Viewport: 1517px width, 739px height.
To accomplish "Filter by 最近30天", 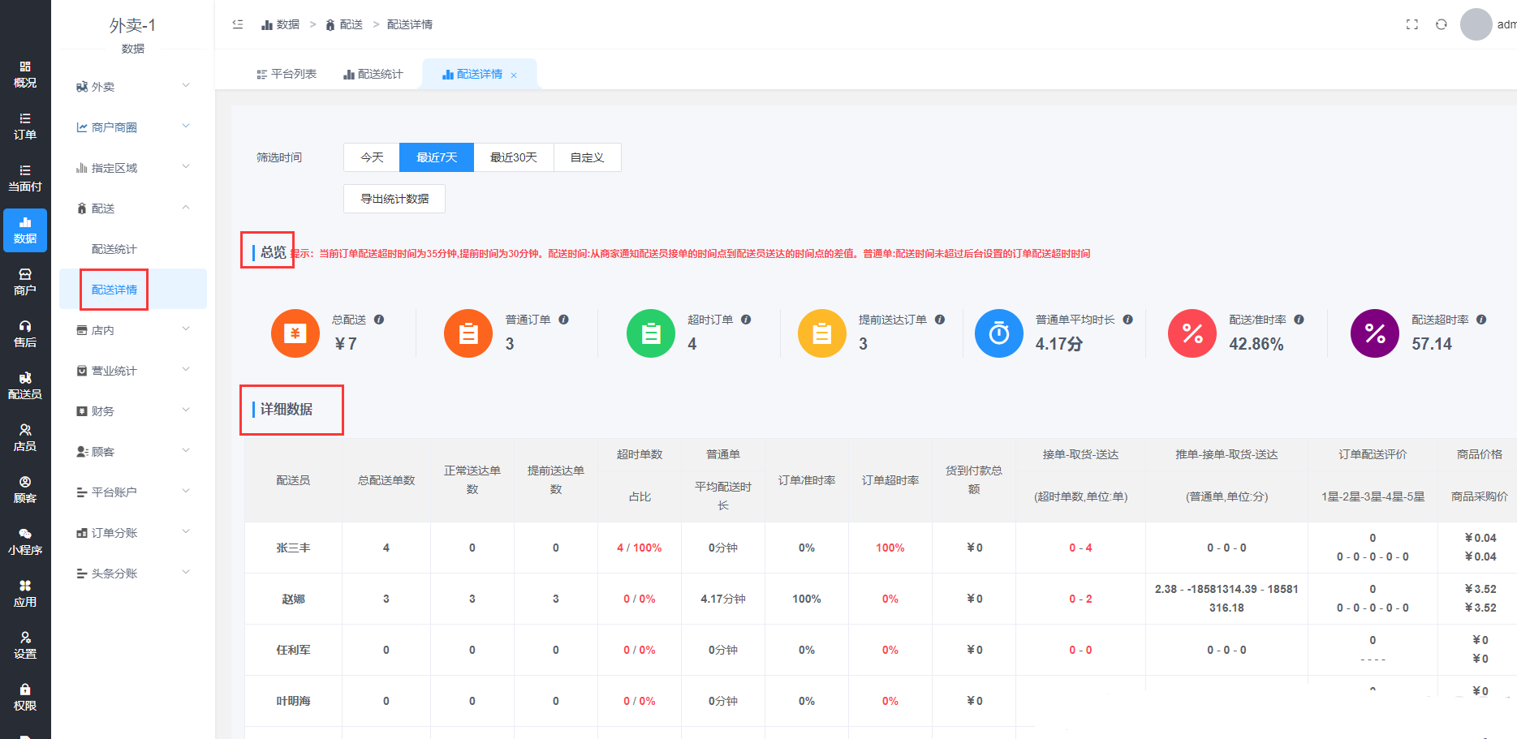I will tap(514, 157).
